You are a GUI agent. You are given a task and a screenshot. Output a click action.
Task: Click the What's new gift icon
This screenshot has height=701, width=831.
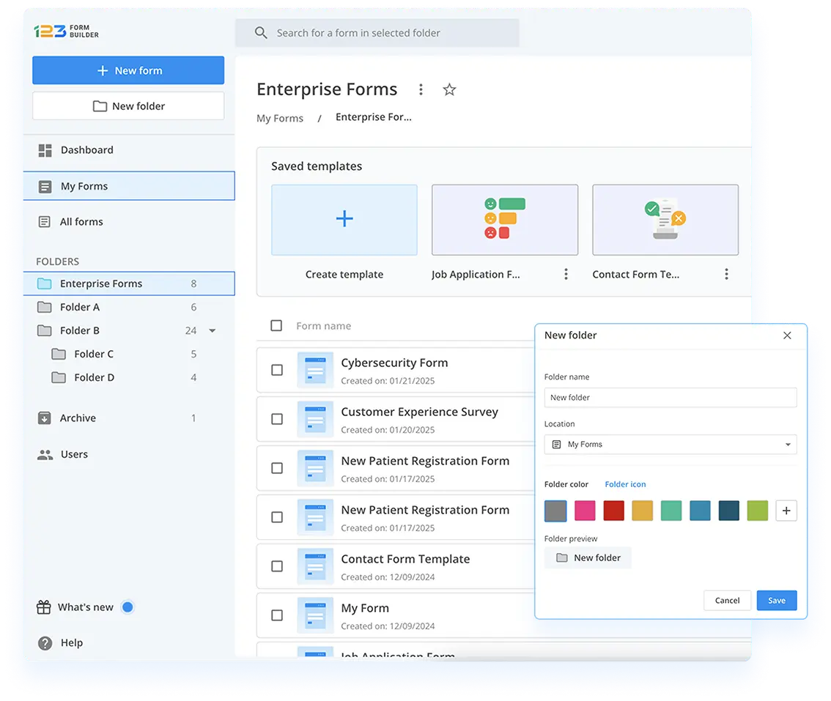[44, 607]
